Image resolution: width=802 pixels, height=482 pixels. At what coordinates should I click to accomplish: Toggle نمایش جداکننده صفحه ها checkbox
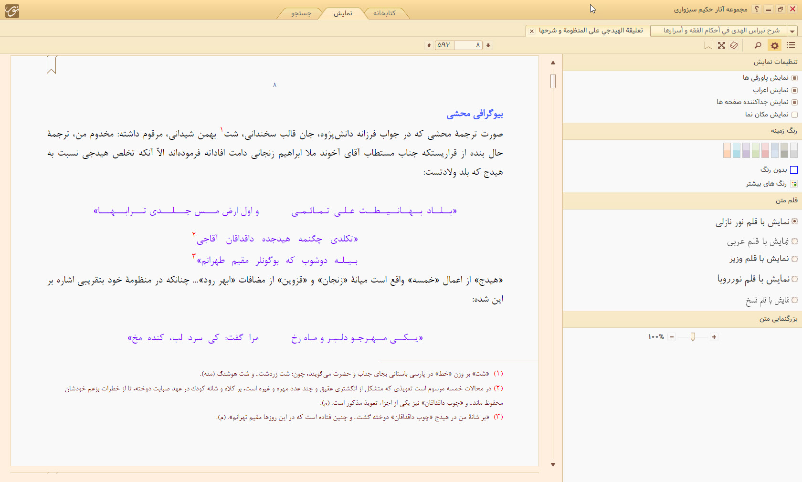tap(794, 102)
